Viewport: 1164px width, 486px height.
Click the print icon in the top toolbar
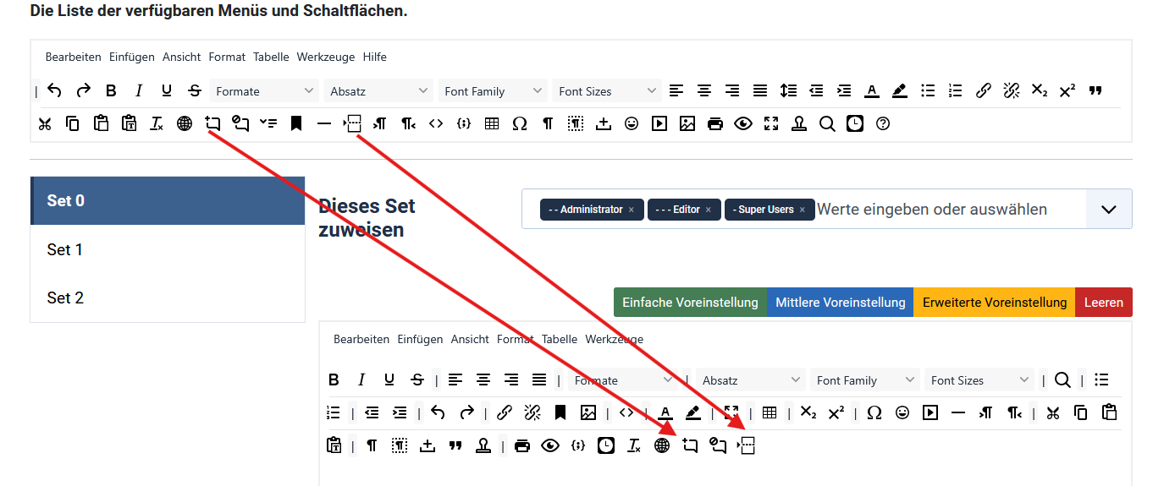point(715,123)
